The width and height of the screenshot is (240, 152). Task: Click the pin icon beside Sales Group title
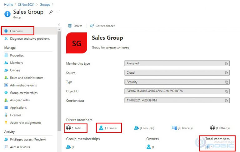pos(51,12)
